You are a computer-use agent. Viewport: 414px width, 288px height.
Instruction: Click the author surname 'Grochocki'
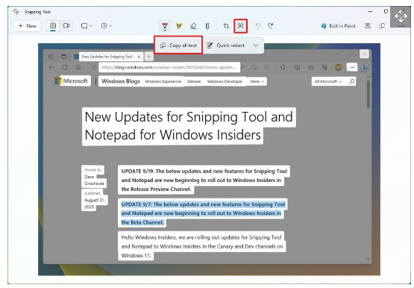click(x=94, y=184)
